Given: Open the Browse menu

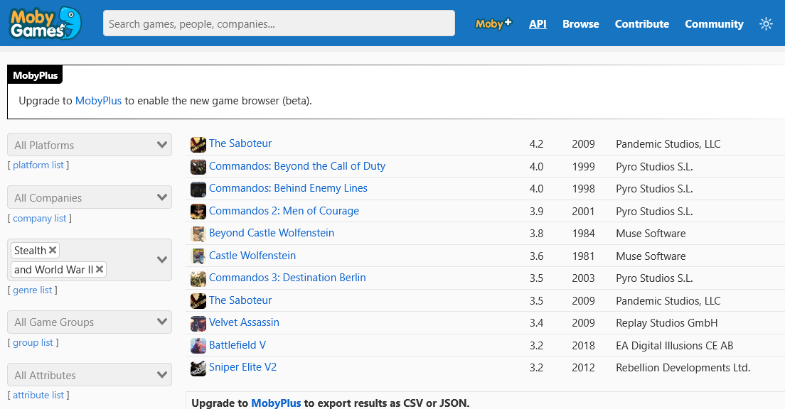Looking at the screenshot, I should tap(581, 24).
